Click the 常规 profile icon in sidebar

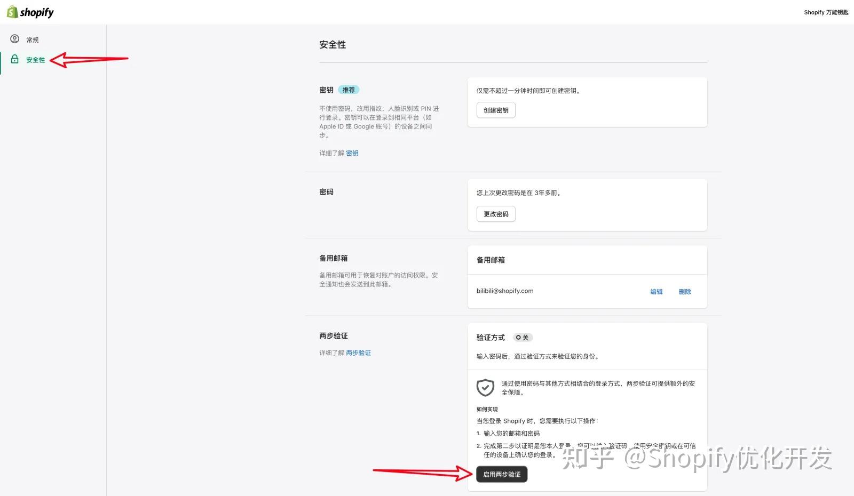pyautogui.click(x=15, y=39)
